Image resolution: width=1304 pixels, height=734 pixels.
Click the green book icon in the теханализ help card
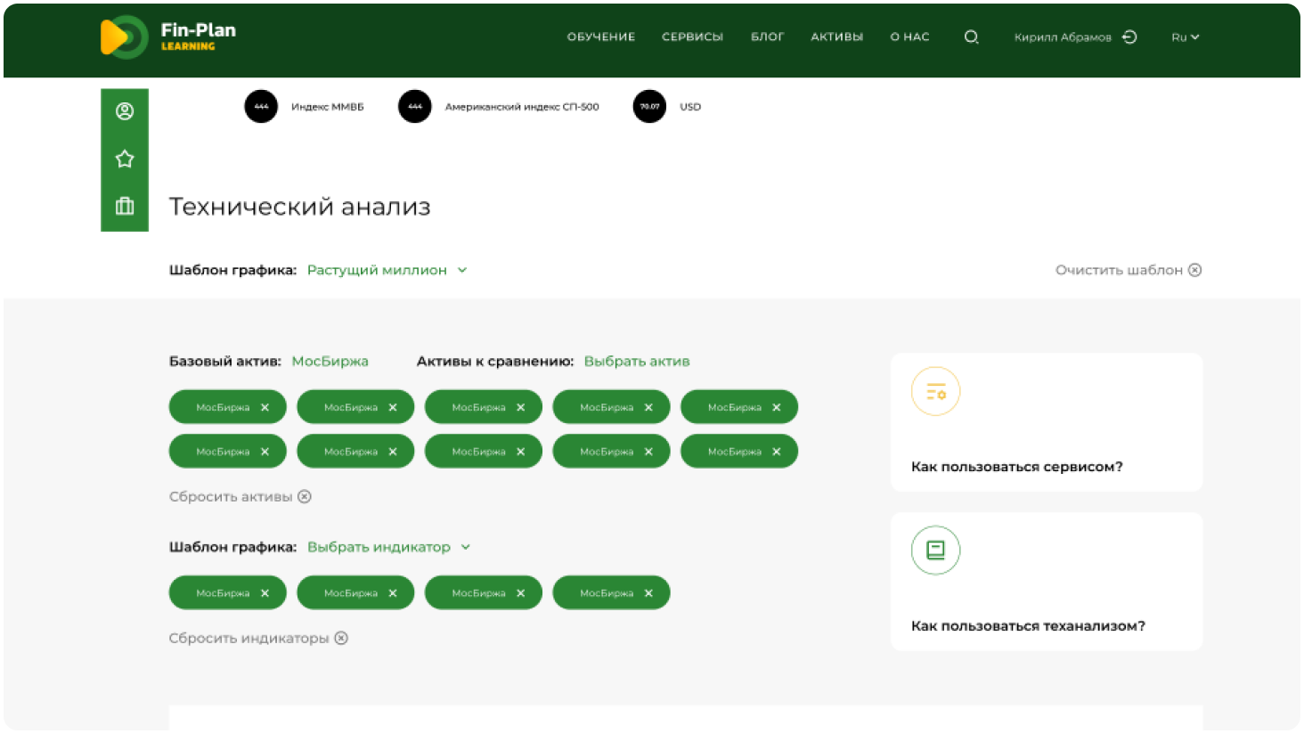coord(935,550)
